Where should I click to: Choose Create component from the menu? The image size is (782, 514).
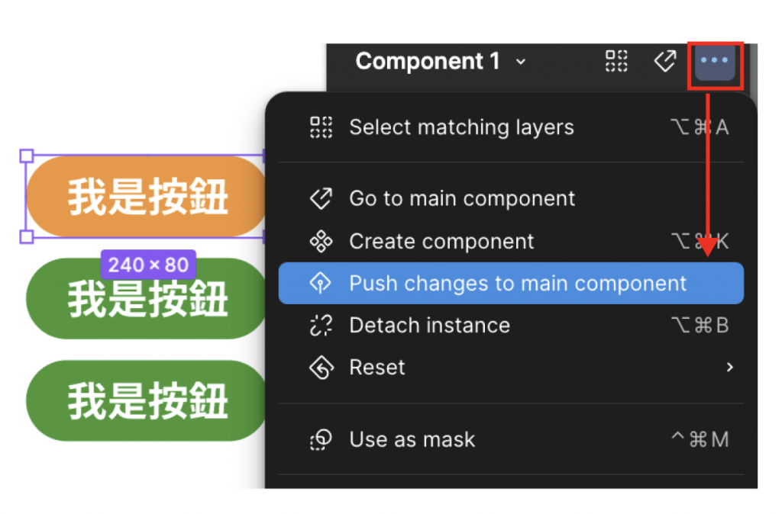(441, 242)
